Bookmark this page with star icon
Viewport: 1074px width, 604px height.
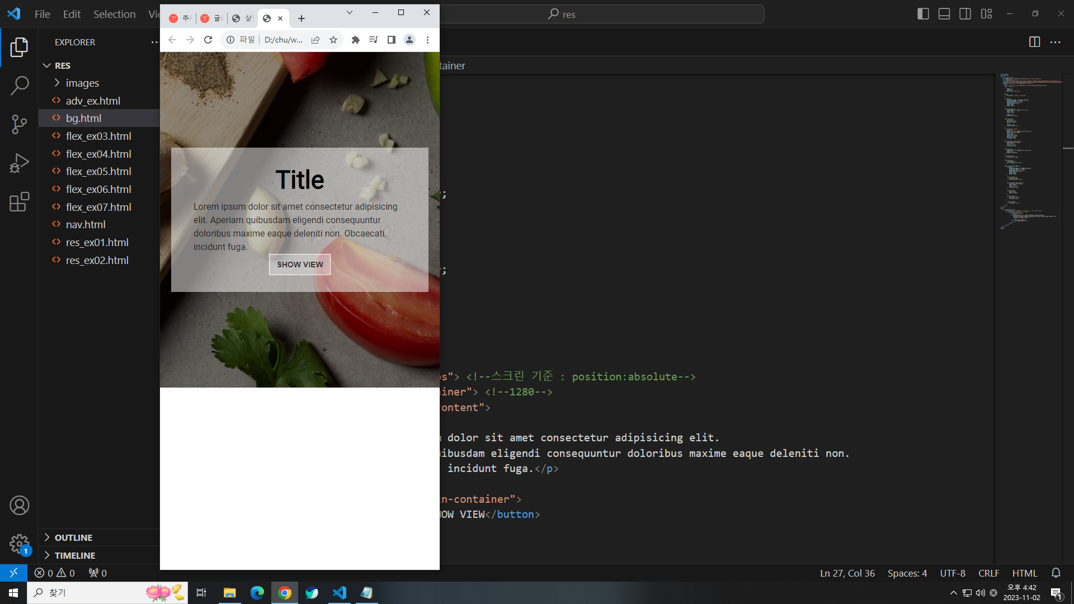333,40
